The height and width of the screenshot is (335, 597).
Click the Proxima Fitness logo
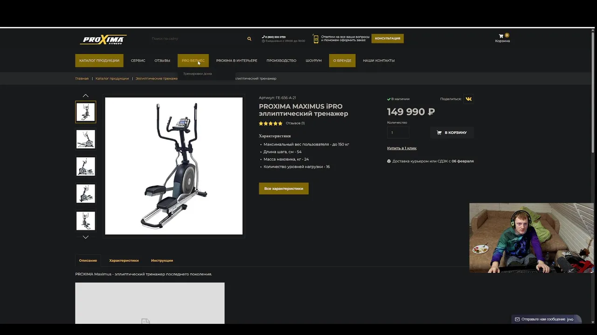pyautogui.click(x=103, y=40)
